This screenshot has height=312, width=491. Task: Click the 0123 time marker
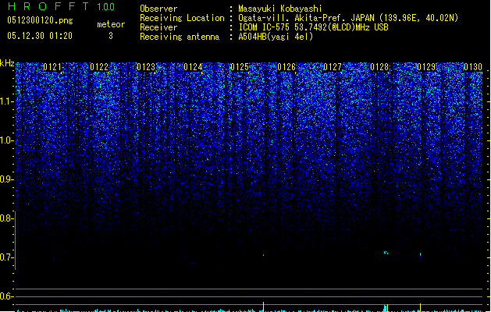click(x=146, y=67)
